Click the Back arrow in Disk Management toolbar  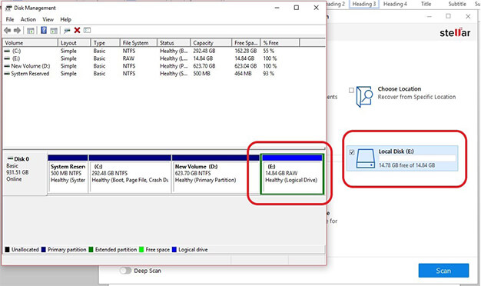[8, 31]
